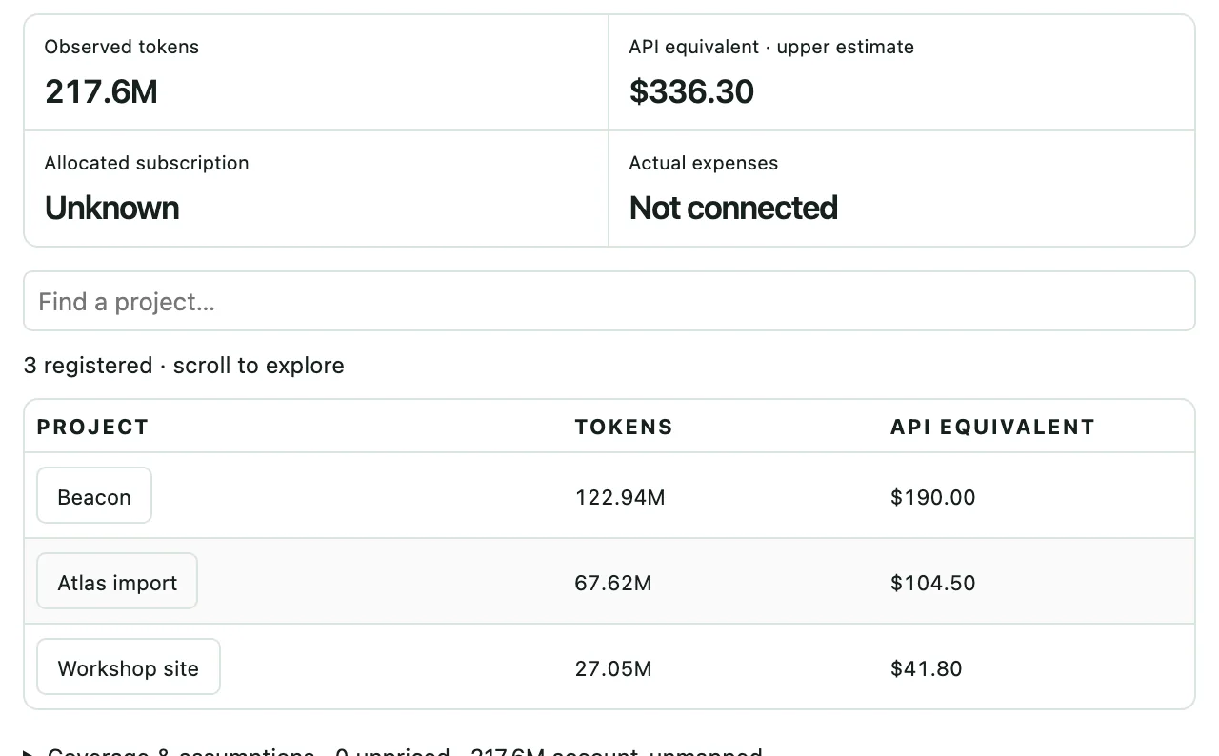This screenshot has height=756, width=1219.
Task: Open the Workshop site project
Action: point(129,666)
